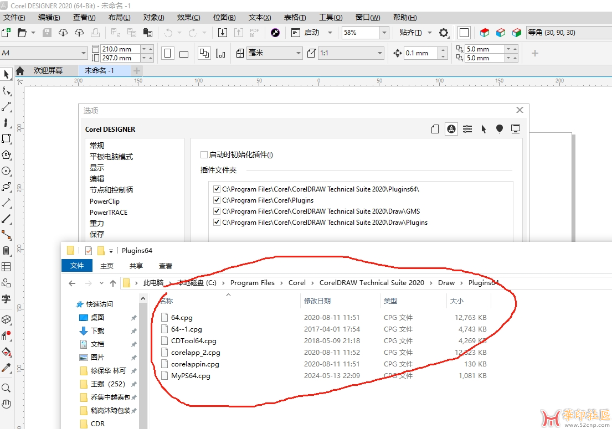
Task: Enable 启动时初始化插件 checkbox
Action: (204, 155)
